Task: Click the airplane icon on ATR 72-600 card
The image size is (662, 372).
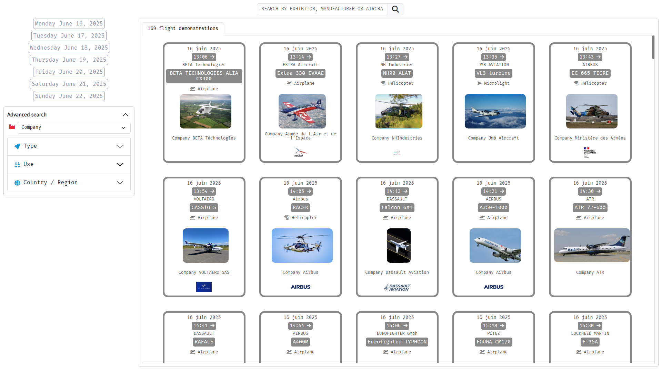Action: (x=579, y=218)
